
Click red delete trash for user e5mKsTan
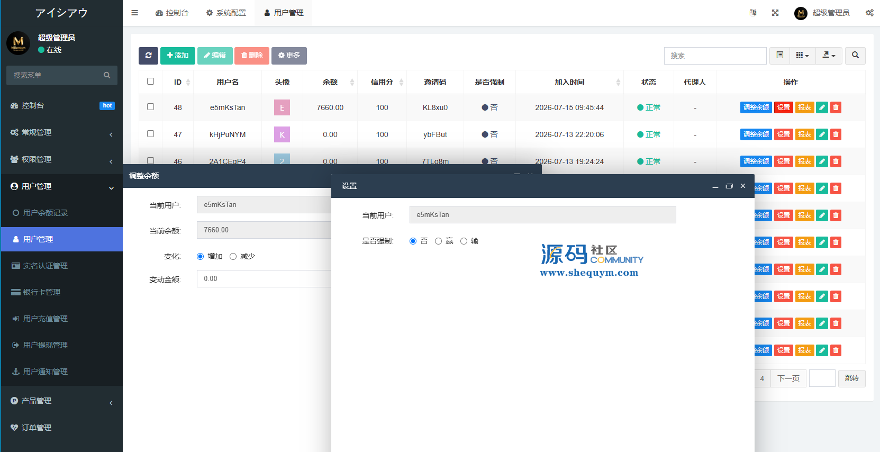coord(836,107)
